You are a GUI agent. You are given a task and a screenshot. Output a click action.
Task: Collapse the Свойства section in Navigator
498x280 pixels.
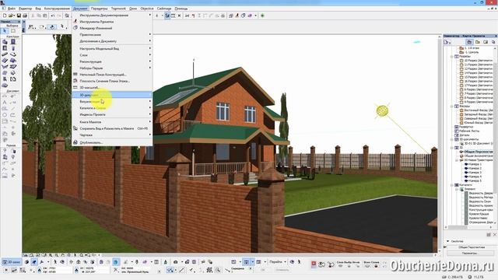pos(448,241)
